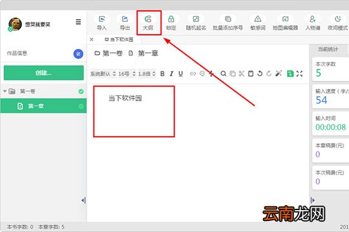Click the 导出 (Export) toolbar icon

[x=125, y=19]
